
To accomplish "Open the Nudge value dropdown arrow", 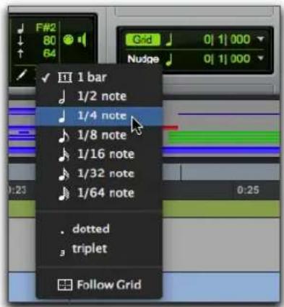I will coord(261,58).
